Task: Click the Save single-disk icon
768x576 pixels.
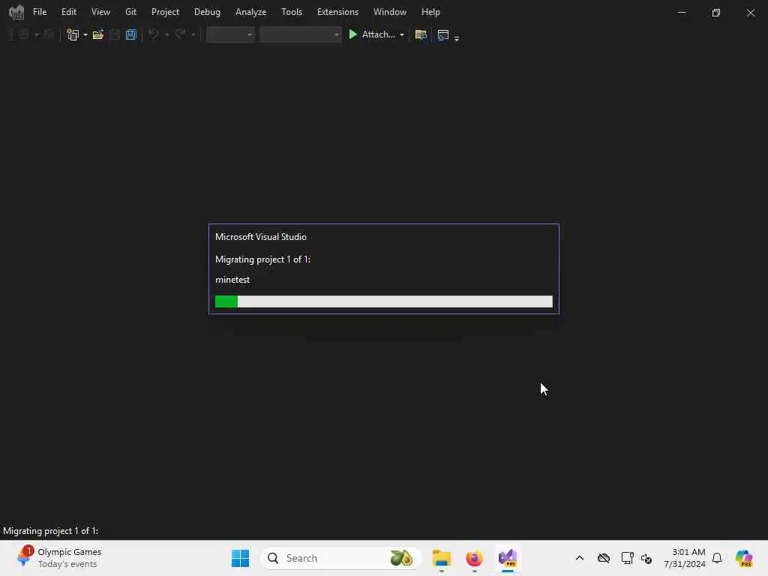Action: (114, 34)
